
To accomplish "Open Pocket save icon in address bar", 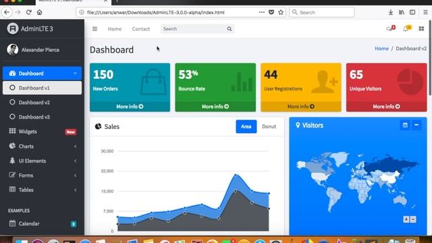I will (x=271, y=12).
